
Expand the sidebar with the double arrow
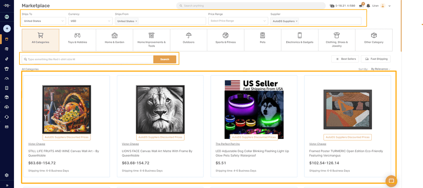tap(7, 185)
